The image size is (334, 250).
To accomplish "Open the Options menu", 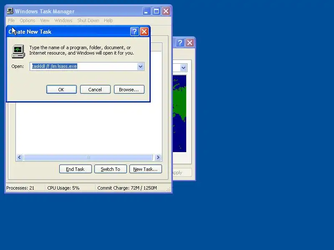I will click(x=28, y=20).
